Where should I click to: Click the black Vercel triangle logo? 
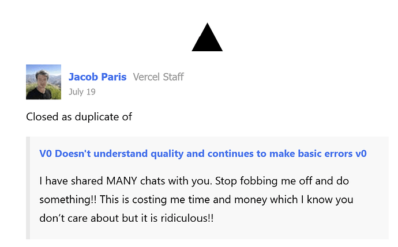(207, 37)
